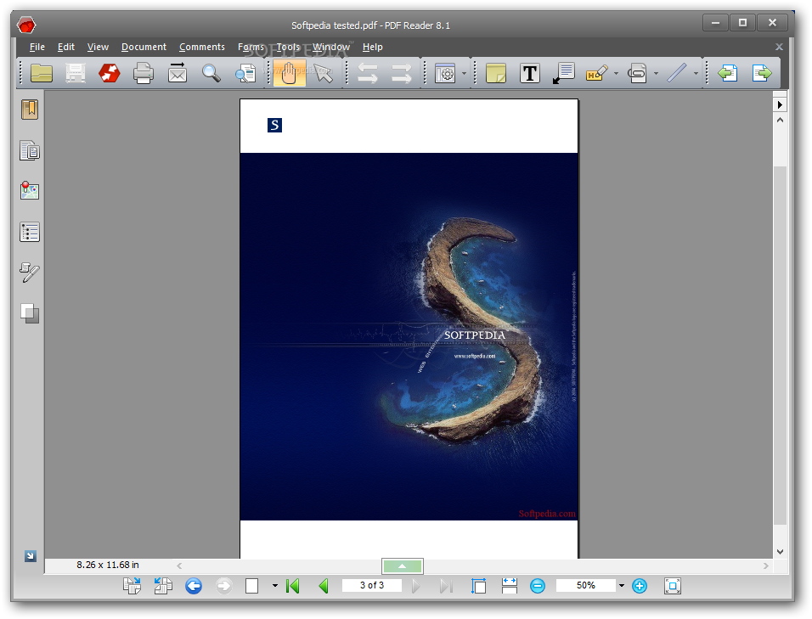The height and width of the screenshot is (619, 812).
Task: Click the page number field showing 3 of 3
Action: [x=372, y=585]
